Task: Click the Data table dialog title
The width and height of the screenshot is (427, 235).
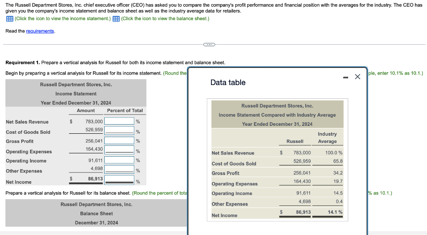Action: coord(228,82)
